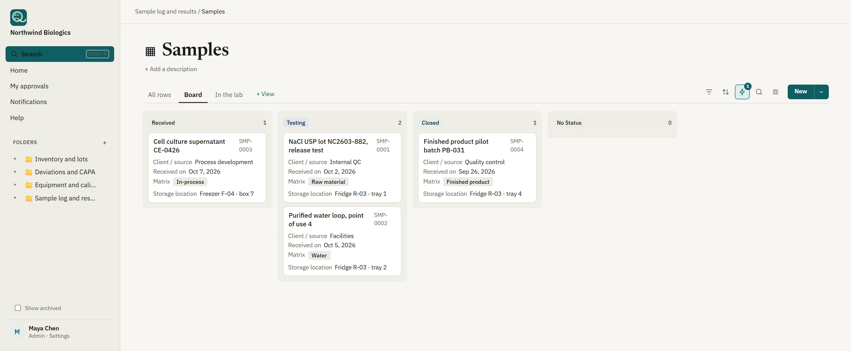
Task: Open Sample log and results breadcrumb link
Action: tap(166, 12)
